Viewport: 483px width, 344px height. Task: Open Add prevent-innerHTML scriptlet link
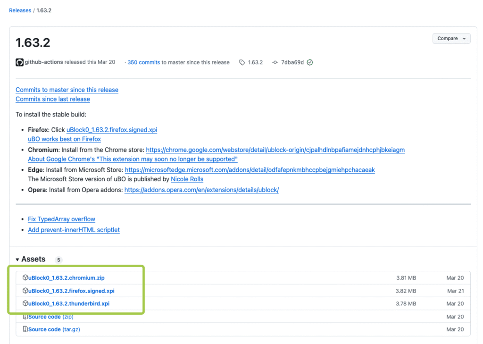pyautogui.click(x=74, y=230)
